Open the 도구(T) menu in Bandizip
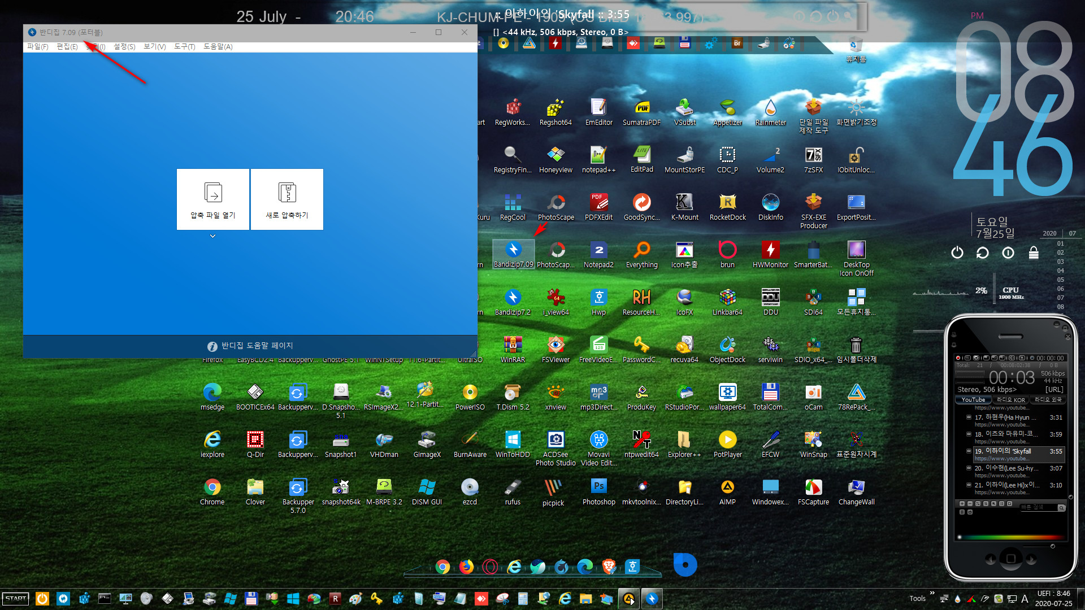Screen dimensions: 1085x610 click(x=185, y=47)
